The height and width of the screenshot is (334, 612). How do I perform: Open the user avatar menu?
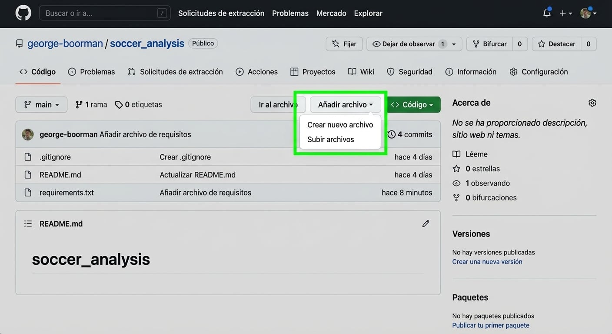coord(588,13)
